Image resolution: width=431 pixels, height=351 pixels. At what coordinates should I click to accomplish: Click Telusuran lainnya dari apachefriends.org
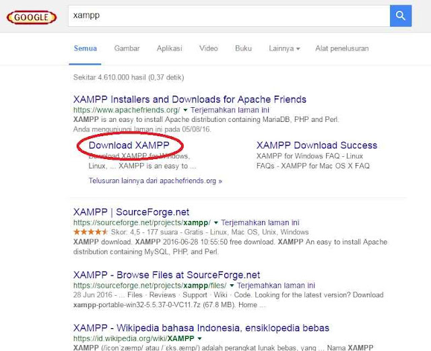click(x=155, y=181)
